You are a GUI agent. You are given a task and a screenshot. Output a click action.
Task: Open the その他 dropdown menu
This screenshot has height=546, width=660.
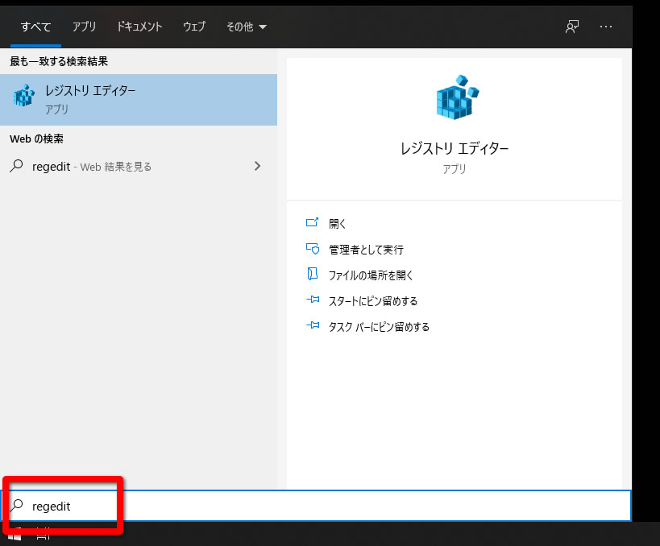pos(247,27)
